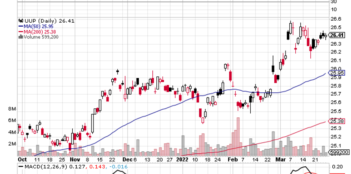Click the blue 25.95 price tag on axis
The image size is (351, 174).
point(339,73)
